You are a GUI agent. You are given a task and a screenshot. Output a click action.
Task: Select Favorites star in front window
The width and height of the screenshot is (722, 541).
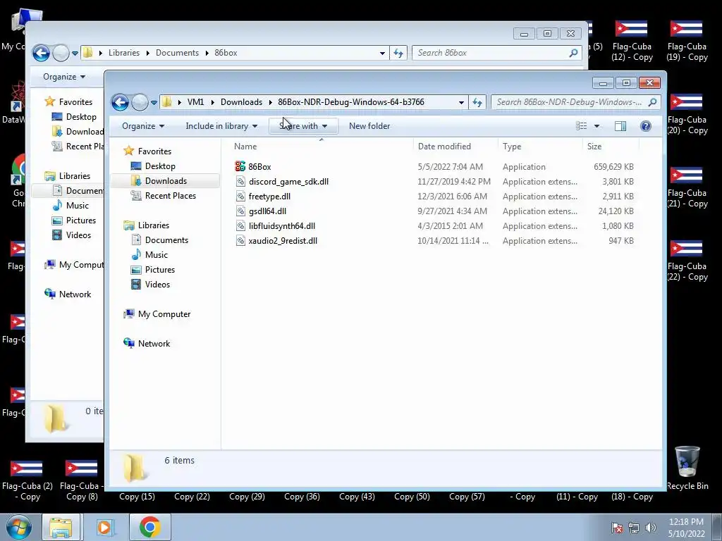(129, 151)
